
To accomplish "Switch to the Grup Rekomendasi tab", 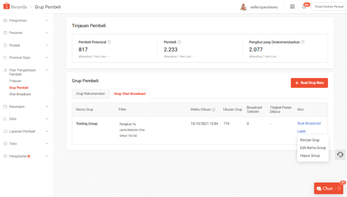I will 90,94.
